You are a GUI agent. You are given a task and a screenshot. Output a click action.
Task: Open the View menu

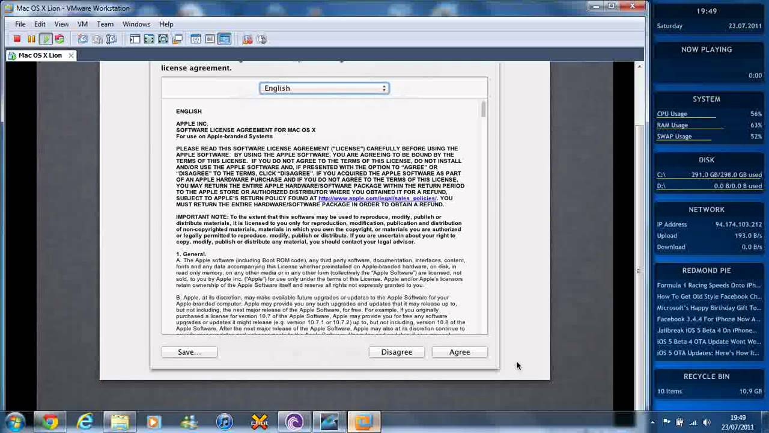pos(61,24)
